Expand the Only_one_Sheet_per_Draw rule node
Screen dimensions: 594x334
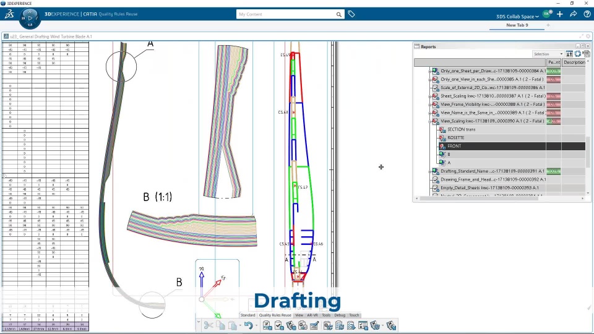click(x=429, y=71)
